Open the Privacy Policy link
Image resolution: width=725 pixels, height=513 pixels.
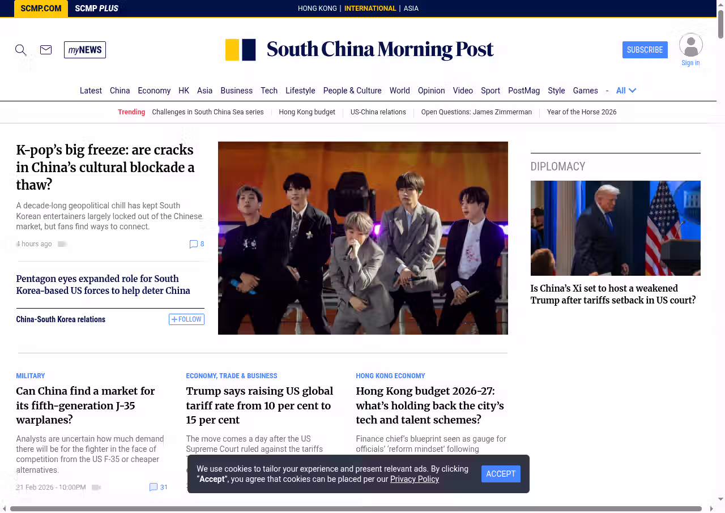(x=415, y=479)
